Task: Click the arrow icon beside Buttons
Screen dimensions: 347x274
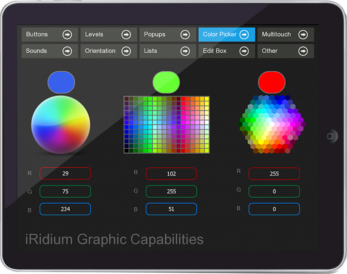Action: [67, 35]
